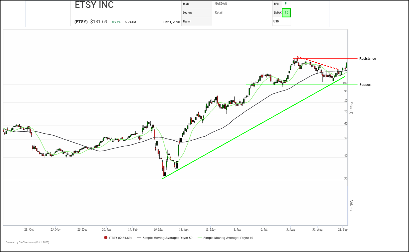Toggle the ETSY ($131.69) series in legend
The height and width of the screenshot is (252, 409).
[120, 238]
